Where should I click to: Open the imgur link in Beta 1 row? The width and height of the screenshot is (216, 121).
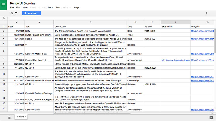point(202,31)
